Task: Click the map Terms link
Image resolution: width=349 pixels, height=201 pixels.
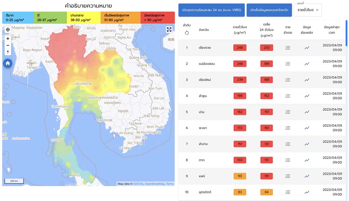Action: (170, 184)
